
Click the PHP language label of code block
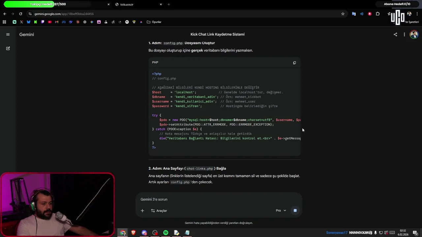(155, 62)
